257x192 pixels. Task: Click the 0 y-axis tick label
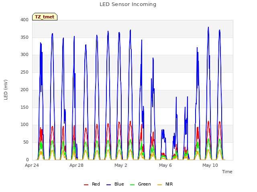pos(27,160)
